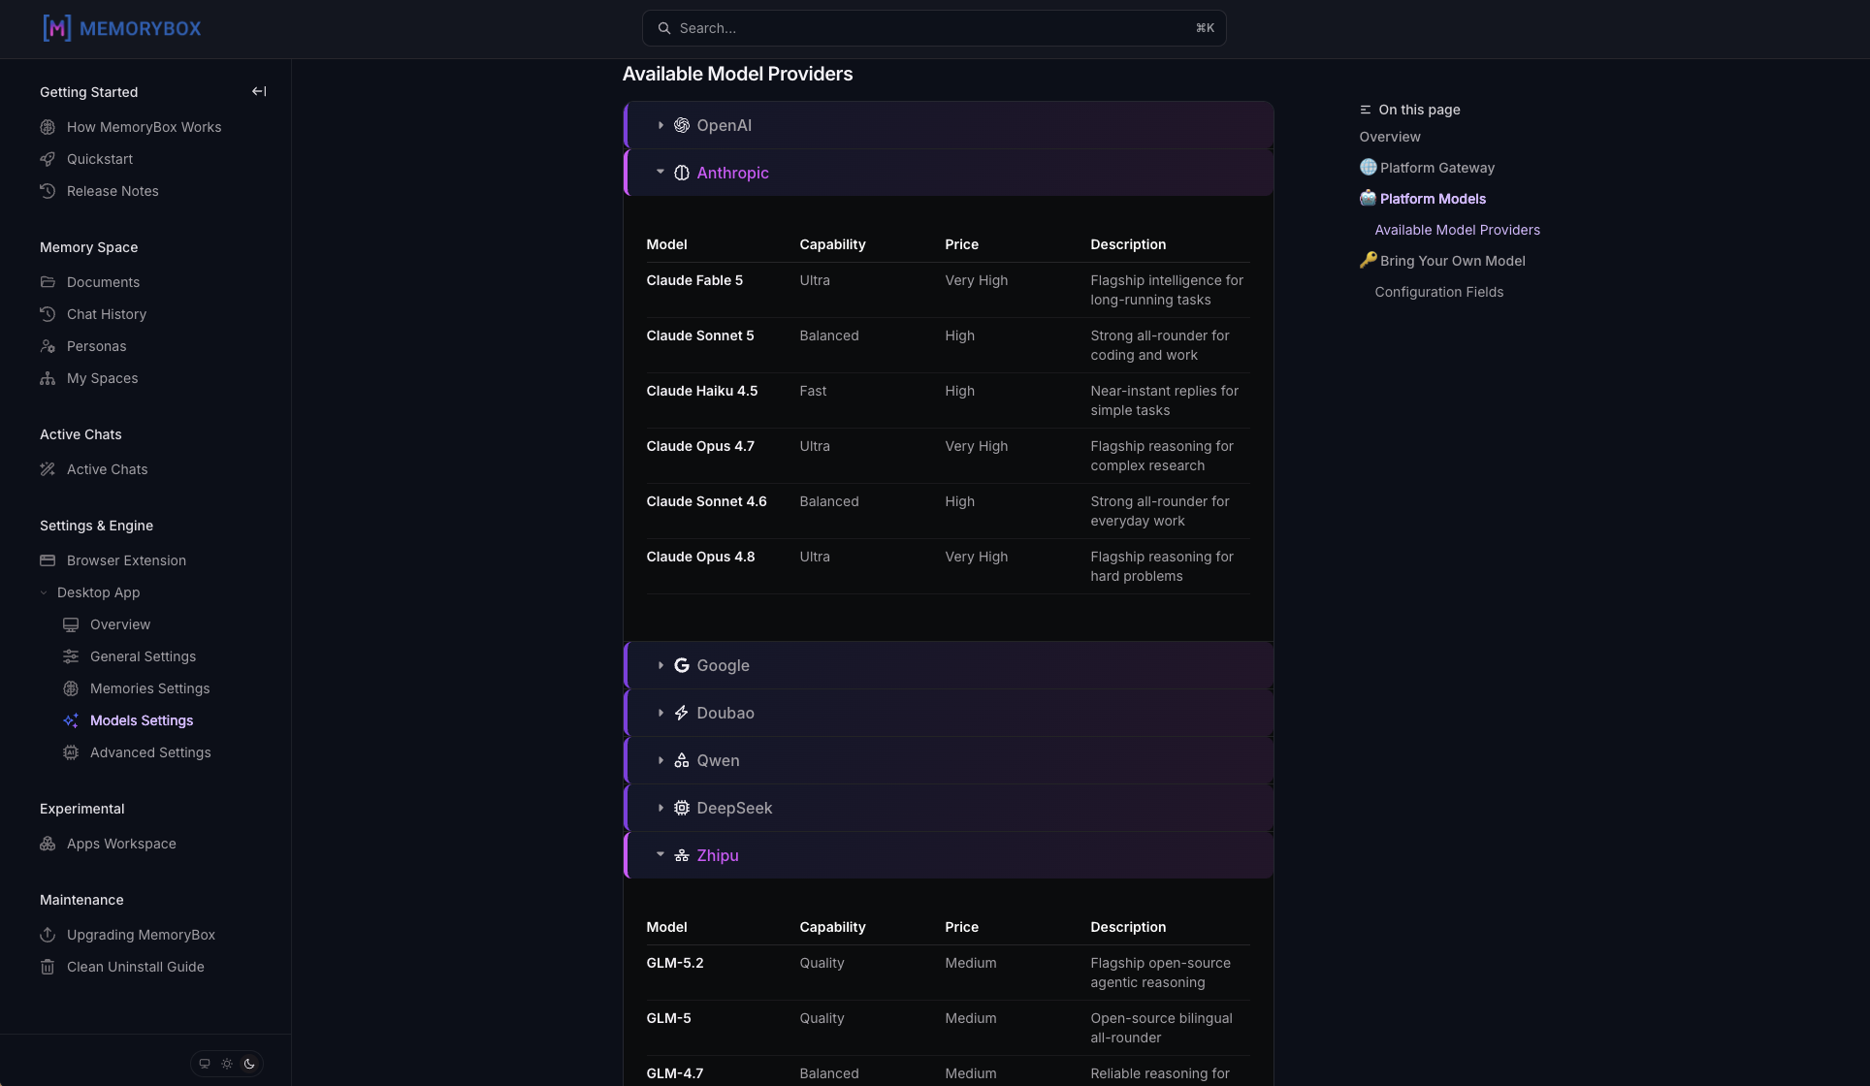The height and width of the screenshot is (1086, 1870).
Task: Click the Documents folder icon
Action: [x=48, y=282]
